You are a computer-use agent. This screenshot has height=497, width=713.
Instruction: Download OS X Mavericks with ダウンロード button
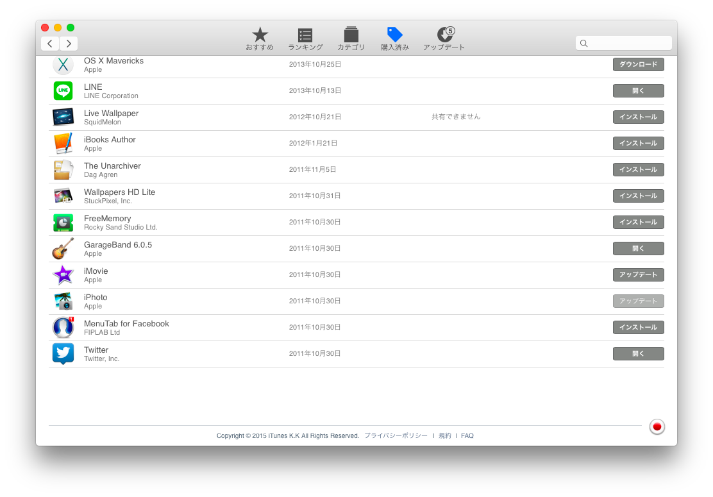tap(639, 65)
